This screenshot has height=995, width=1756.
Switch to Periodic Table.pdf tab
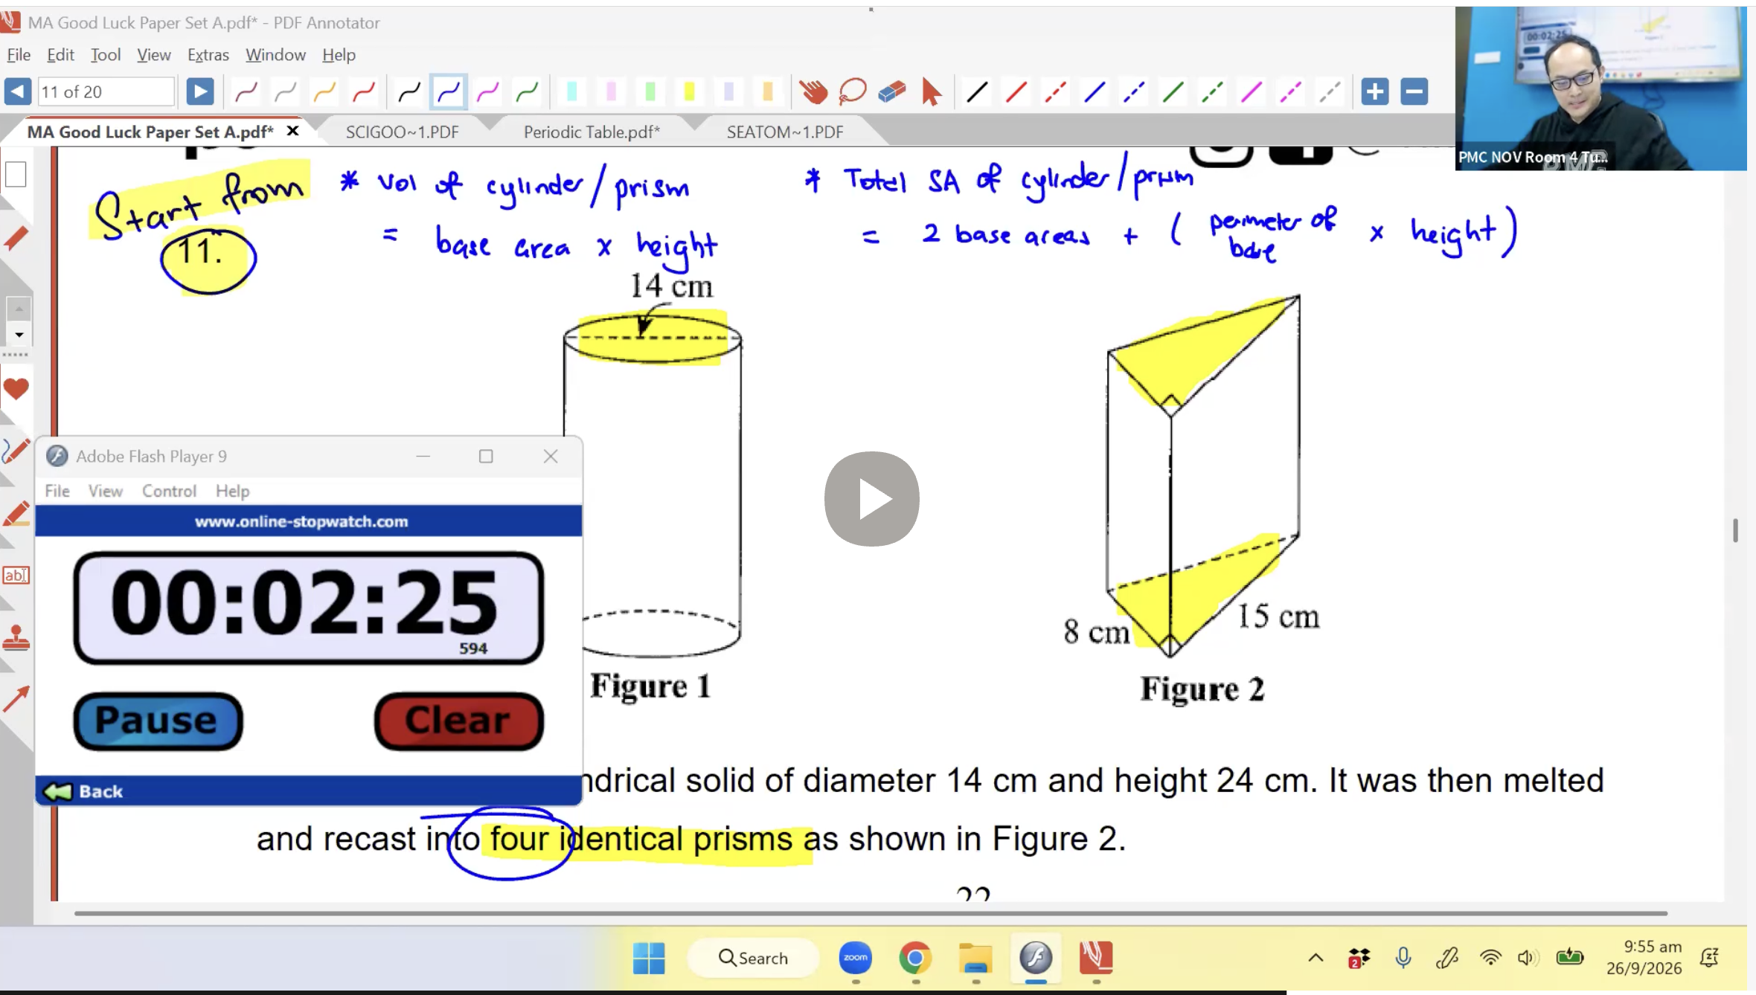(592, 132)
